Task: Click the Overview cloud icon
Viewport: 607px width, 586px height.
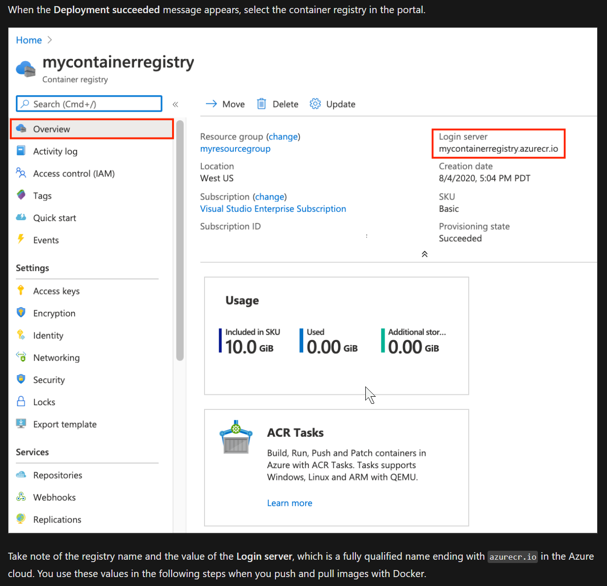Action: click(x=21, y=129)
